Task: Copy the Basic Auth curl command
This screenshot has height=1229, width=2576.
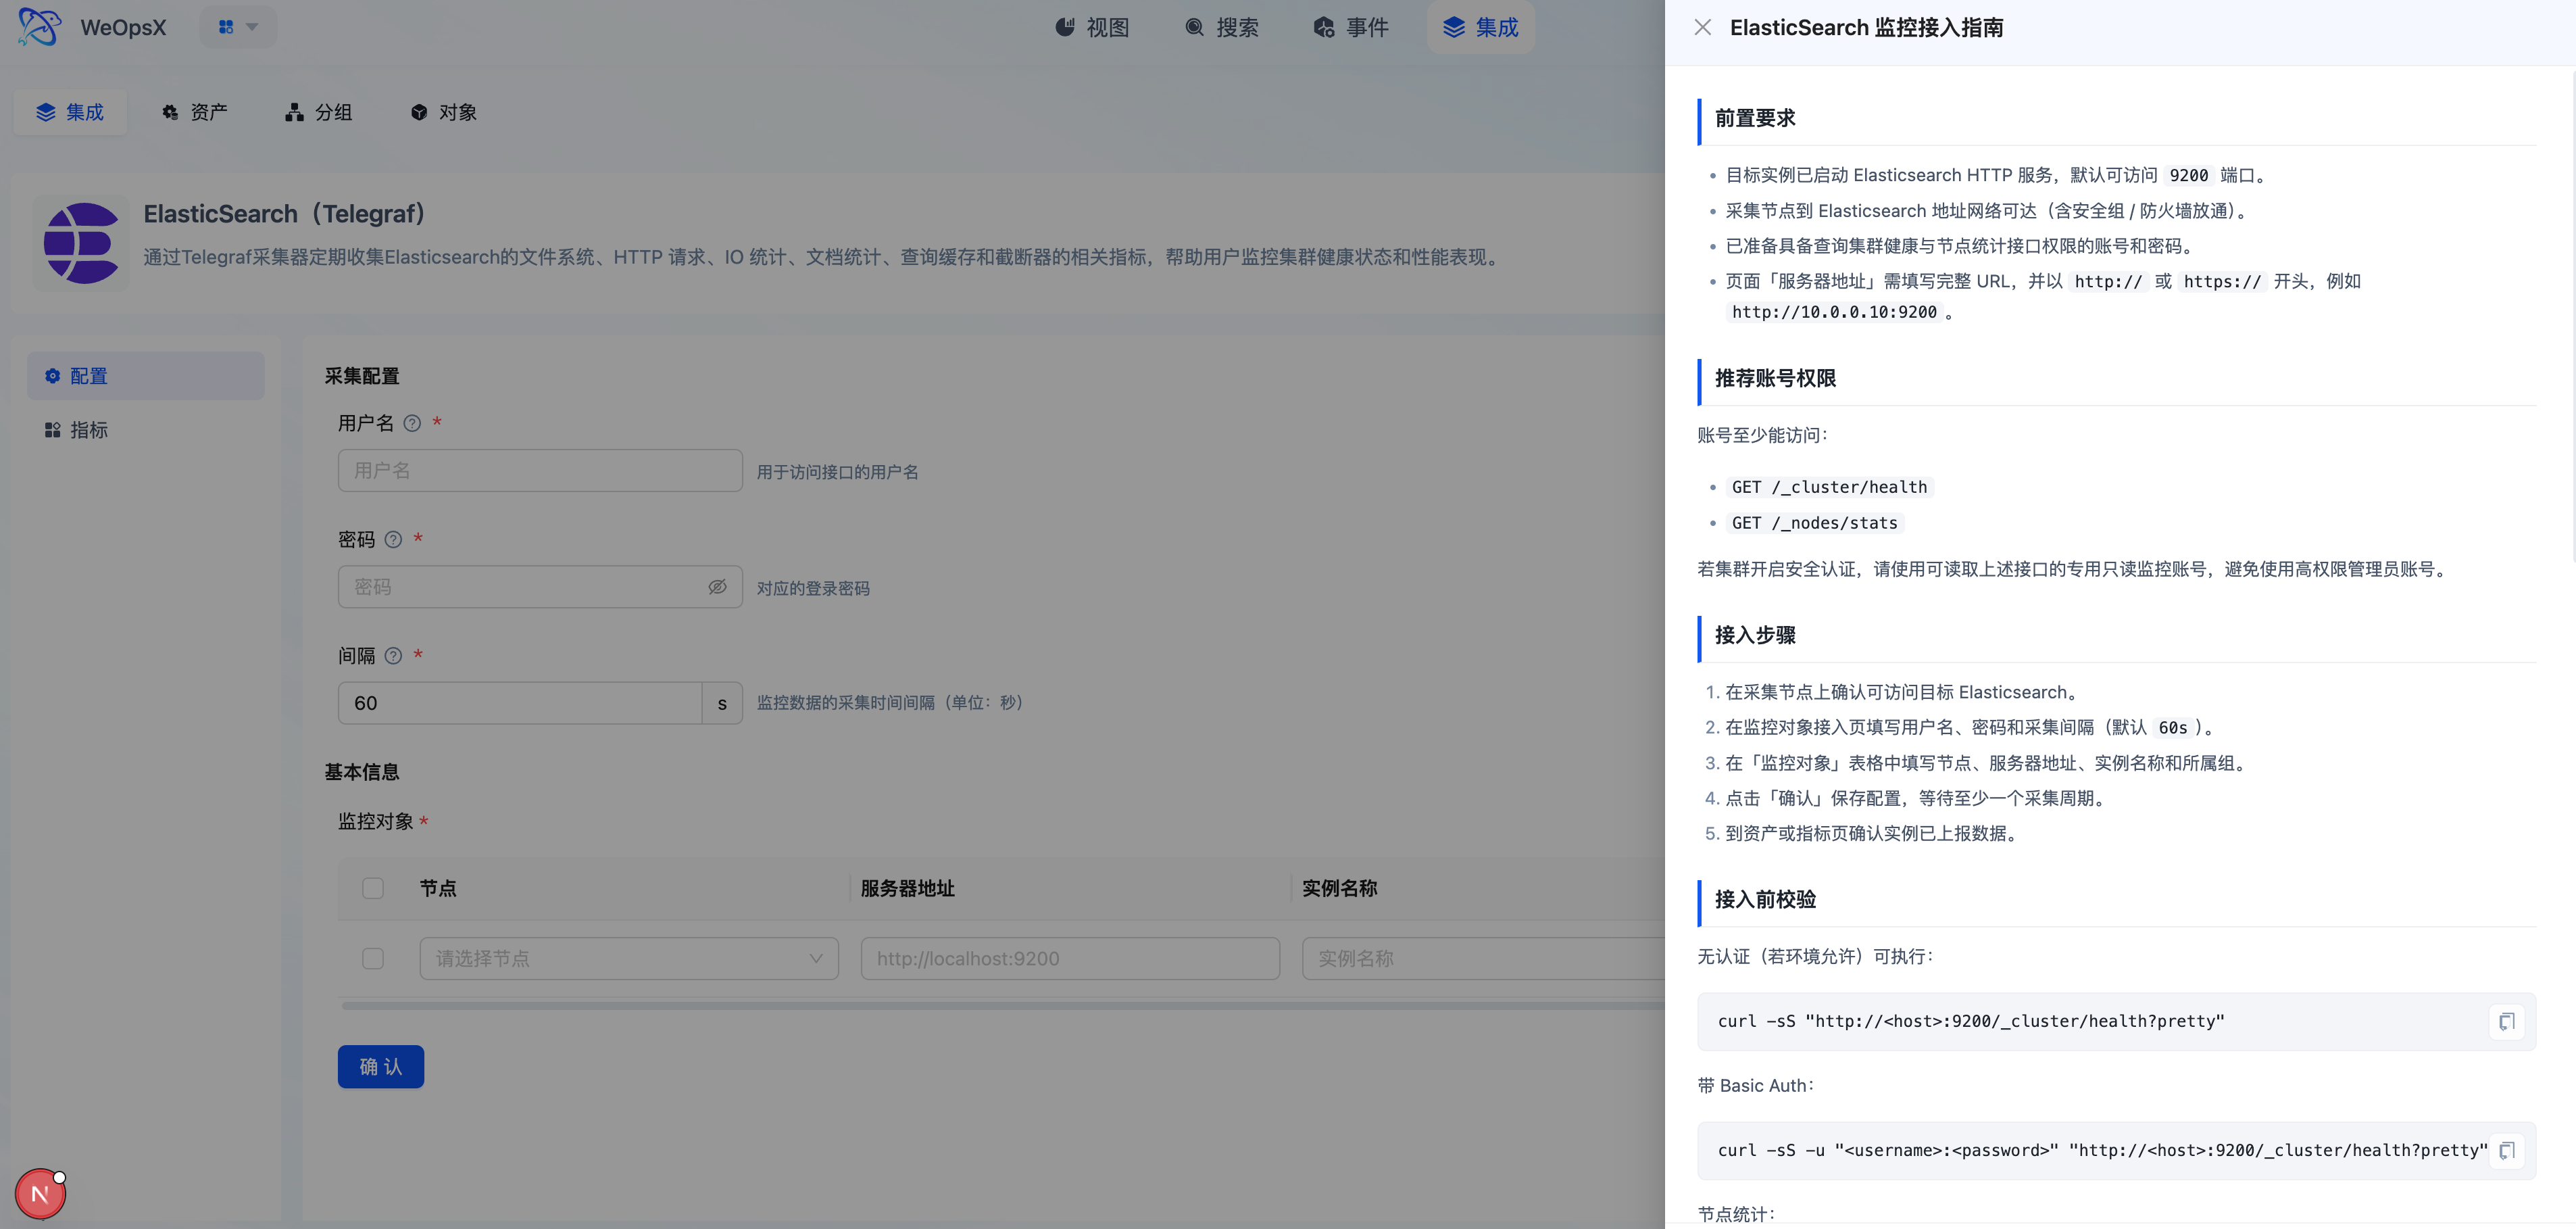Action: coord(2506,1150)
